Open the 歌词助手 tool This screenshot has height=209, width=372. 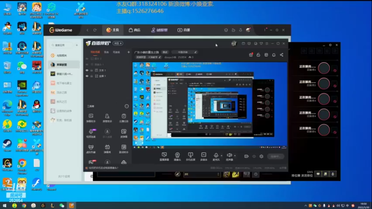click(124, 149)
